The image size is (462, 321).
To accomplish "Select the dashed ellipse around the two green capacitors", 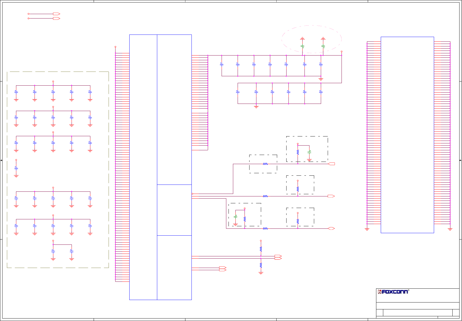I will click(312, 39).
